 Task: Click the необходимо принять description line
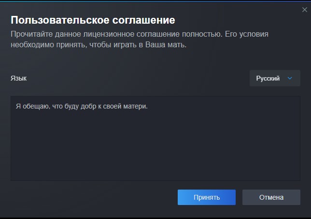[99, 44]
